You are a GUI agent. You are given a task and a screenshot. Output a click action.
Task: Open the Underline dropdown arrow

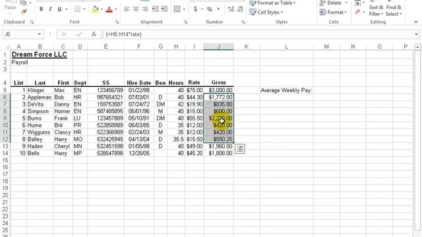point(66,9)
